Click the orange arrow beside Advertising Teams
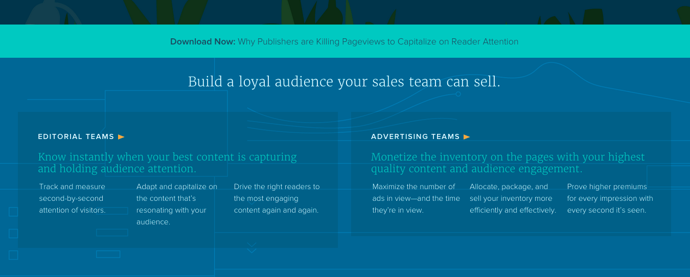This screenshot has width=690, height=277. (467, 137)
